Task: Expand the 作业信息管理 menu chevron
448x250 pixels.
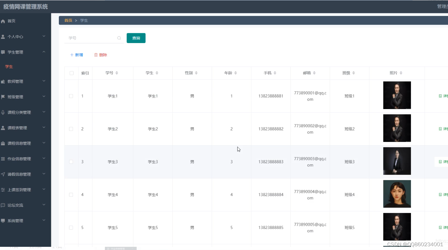Action: 44,158
